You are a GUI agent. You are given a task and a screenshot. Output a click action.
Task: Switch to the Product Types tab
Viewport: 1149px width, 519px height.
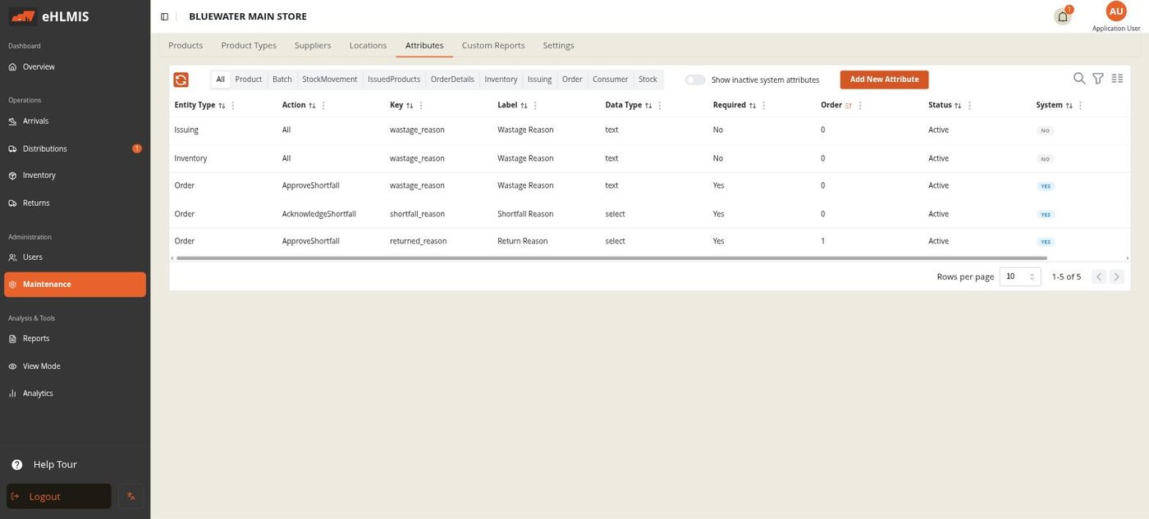[249, 45]
